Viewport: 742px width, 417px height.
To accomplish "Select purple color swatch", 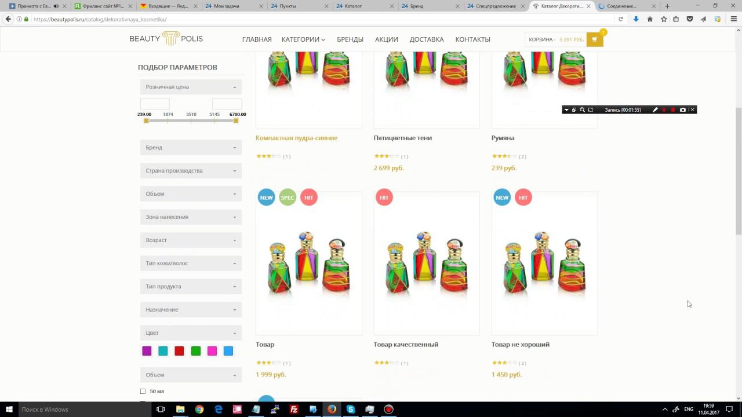I will [147, 351].
